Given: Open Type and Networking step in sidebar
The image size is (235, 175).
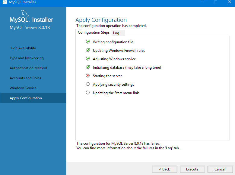Looking at the screenshot, I should [x=27, y=58].
